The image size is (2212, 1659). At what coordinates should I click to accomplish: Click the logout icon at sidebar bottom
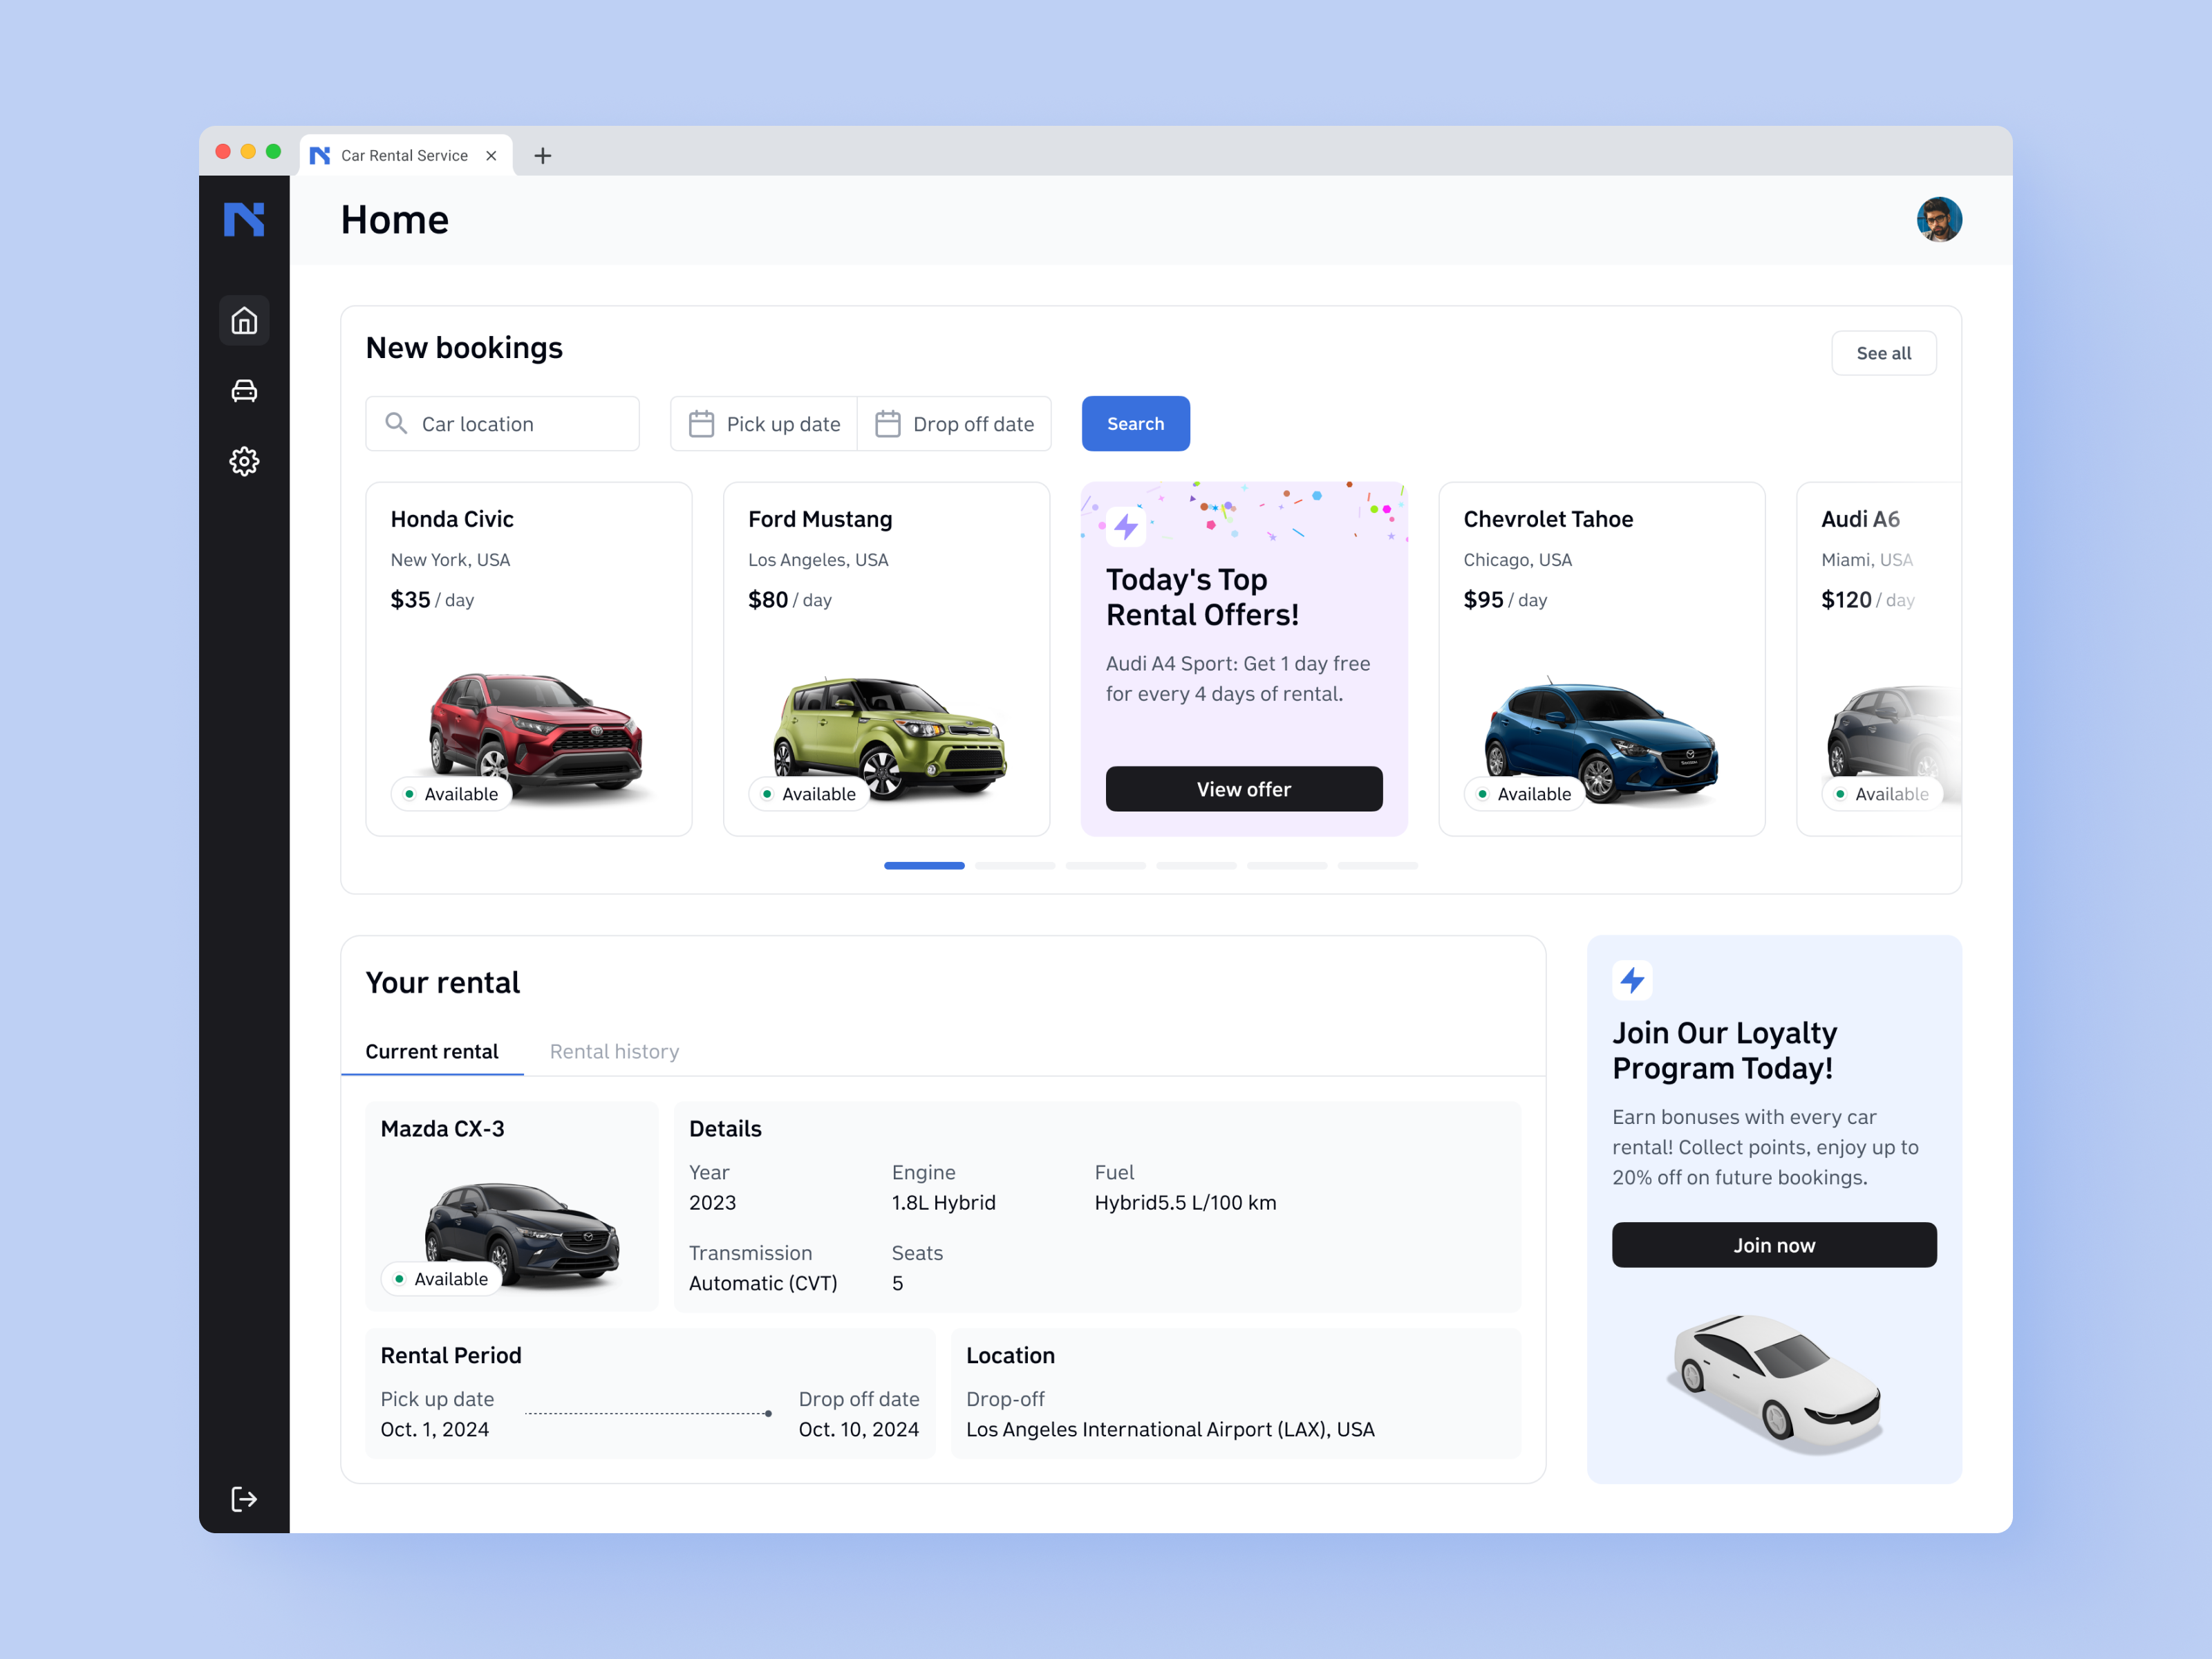(x=244, y=1498)
